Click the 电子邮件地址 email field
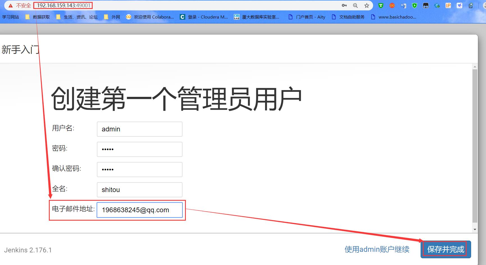The image size is (486, 265). click(x=140, y=210)
